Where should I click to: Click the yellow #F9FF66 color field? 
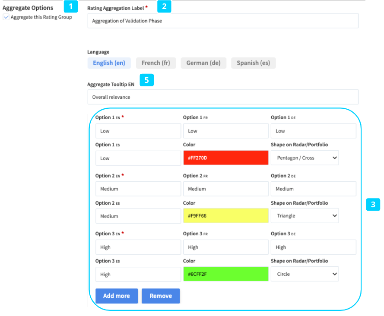(225, 216)
